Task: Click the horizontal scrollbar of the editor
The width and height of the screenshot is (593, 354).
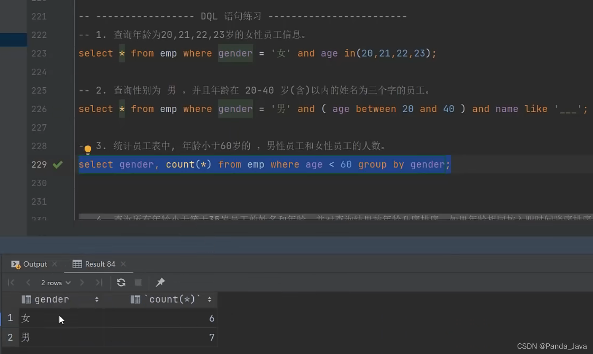Action: (x=335, y=217)
